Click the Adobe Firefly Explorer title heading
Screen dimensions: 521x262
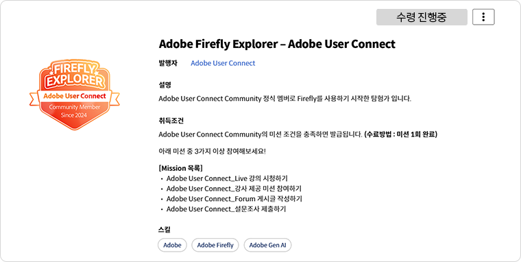click(277, 44)
